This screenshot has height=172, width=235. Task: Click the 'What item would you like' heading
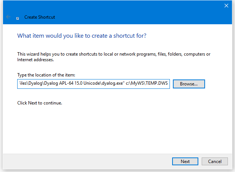click(82, 36)
